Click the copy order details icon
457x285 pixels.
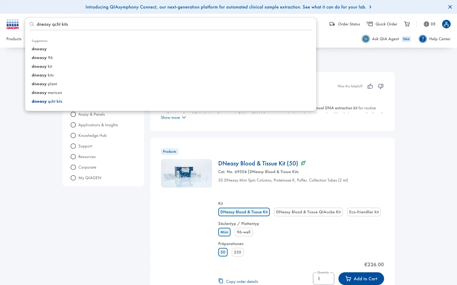click(221, 281)
